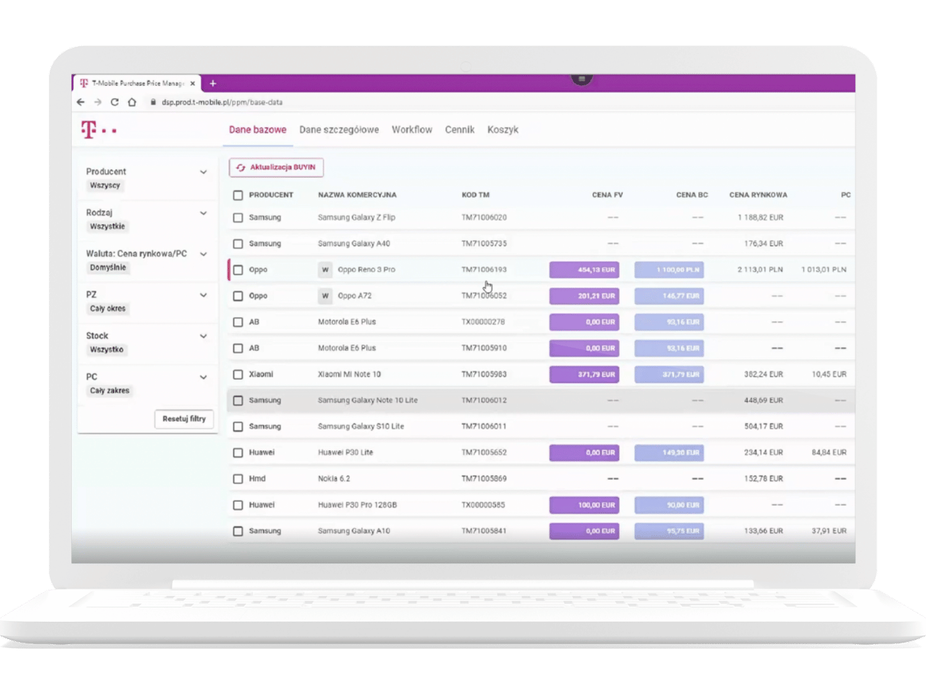Click the PRODUCENT column header
Screen dimensions: 926x694
pyautogui.click(x=271, y=195)
